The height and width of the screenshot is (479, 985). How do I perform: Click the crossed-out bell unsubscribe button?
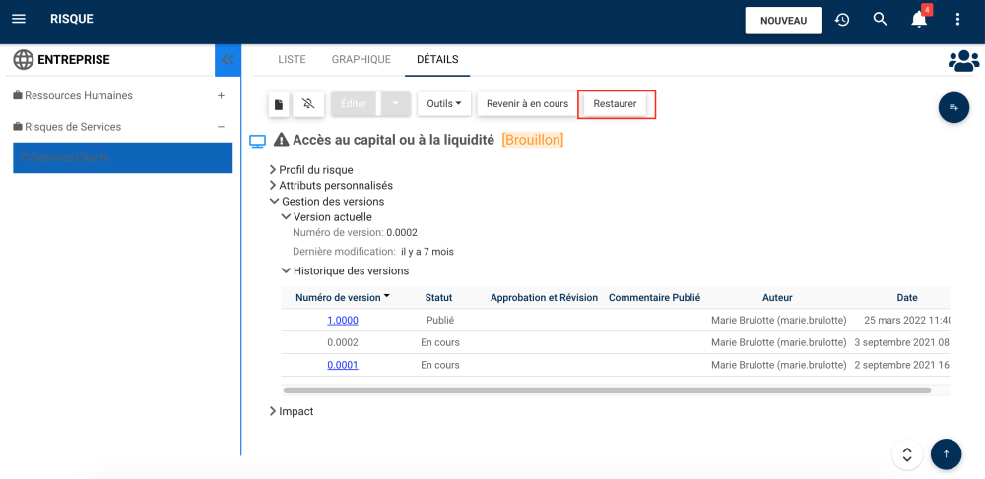pyautogui.click(x=308, y=104)
